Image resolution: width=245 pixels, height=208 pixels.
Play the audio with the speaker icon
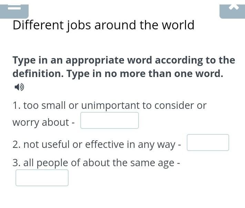coord(19,87)
